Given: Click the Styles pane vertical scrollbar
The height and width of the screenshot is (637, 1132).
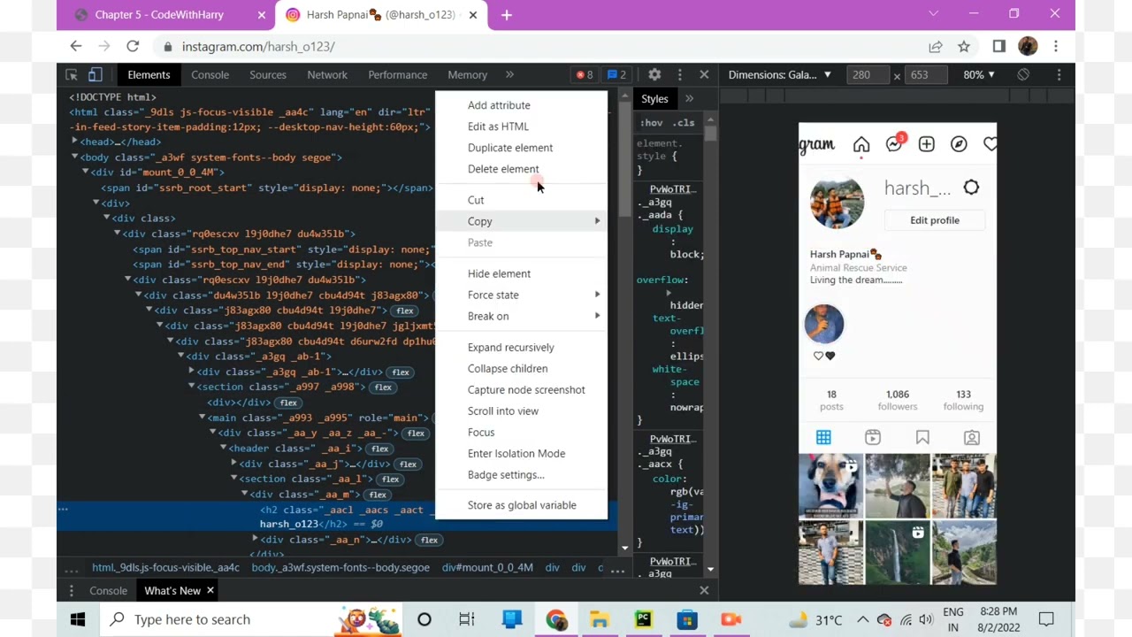Looking at the screenshot, I should point(710,135).
